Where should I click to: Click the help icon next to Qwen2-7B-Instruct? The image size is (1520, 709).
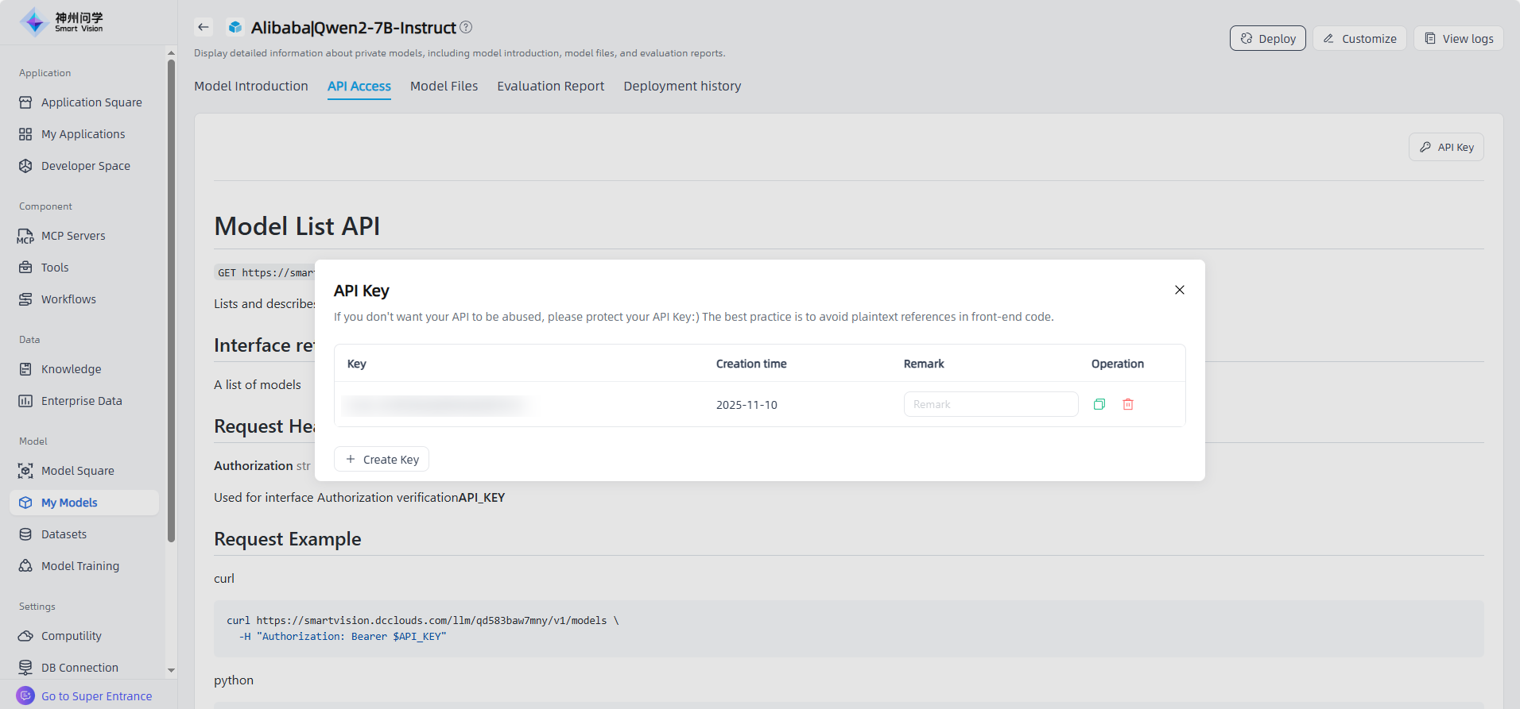click(x=466, y=27)
